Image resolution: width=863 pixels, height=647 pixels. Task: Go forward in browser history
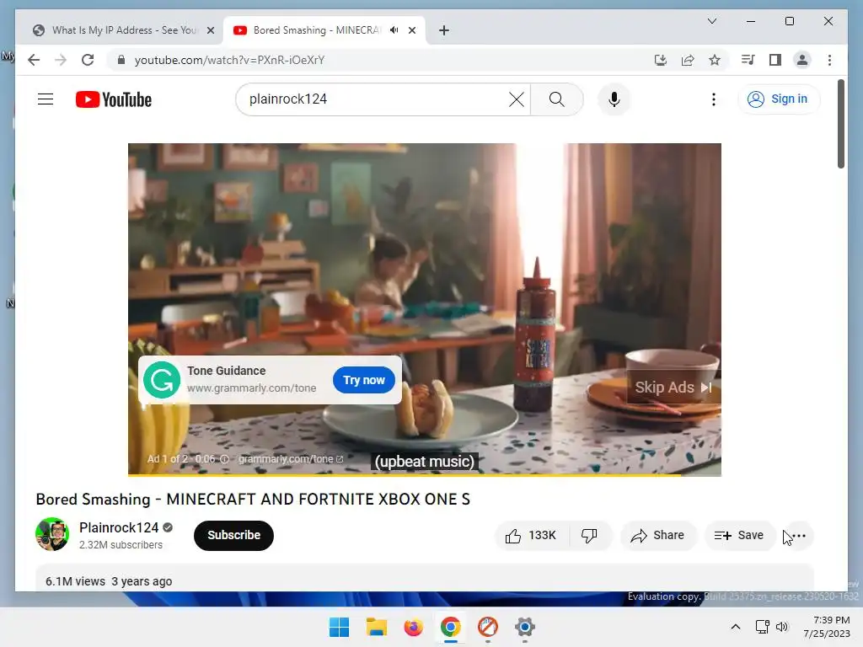pyautogui.click(x=61, y=60)
